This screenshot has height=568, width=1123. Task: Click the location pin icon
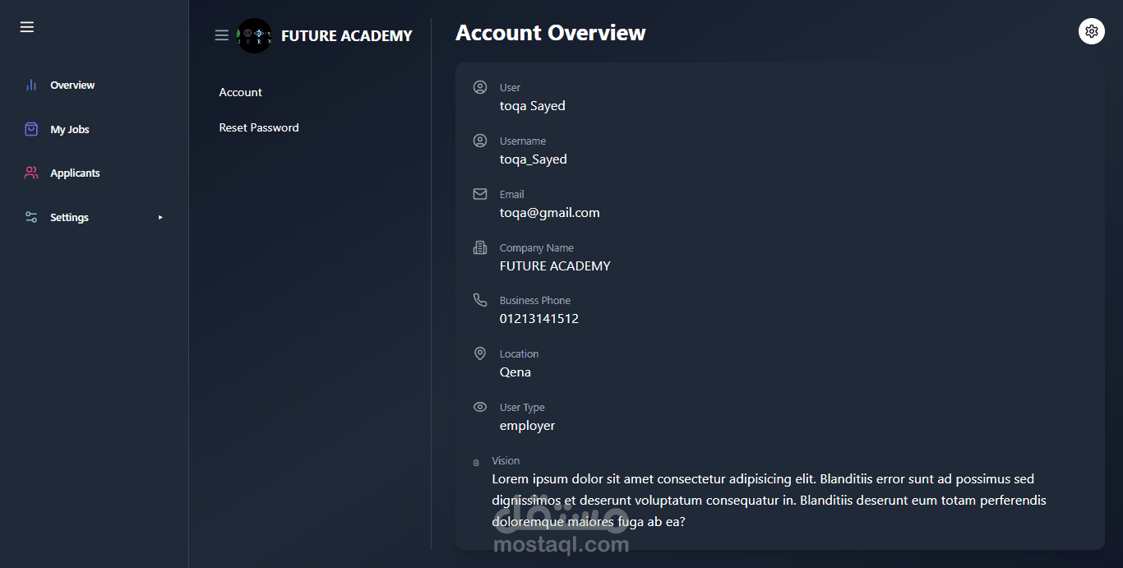pyautogui.click(x=480, y=353)
